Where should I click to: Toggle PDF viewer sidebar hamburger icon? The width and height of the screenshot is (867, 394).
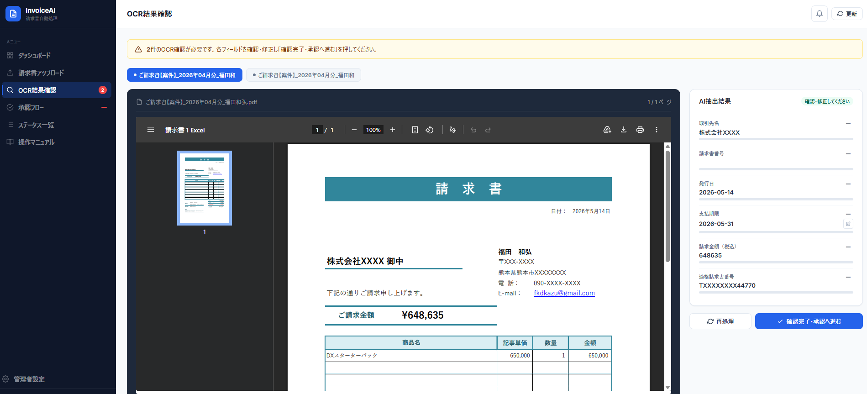151,130
